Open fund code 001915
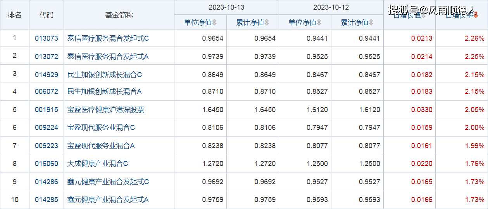The width and height of the screenshot is (488, 209). coord(47,110)
